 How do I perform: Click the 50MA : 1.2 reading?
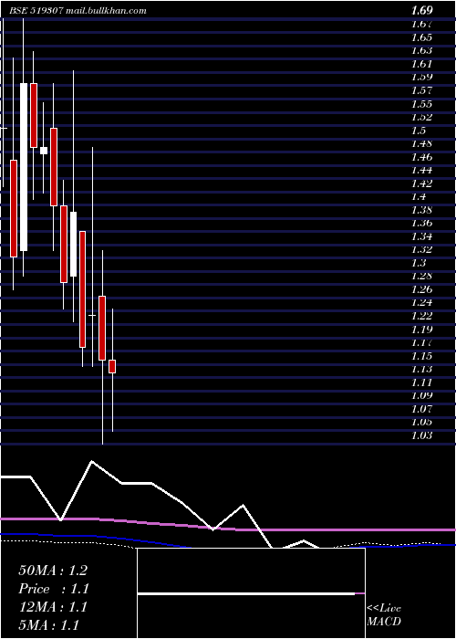click(x=53, y=571)
